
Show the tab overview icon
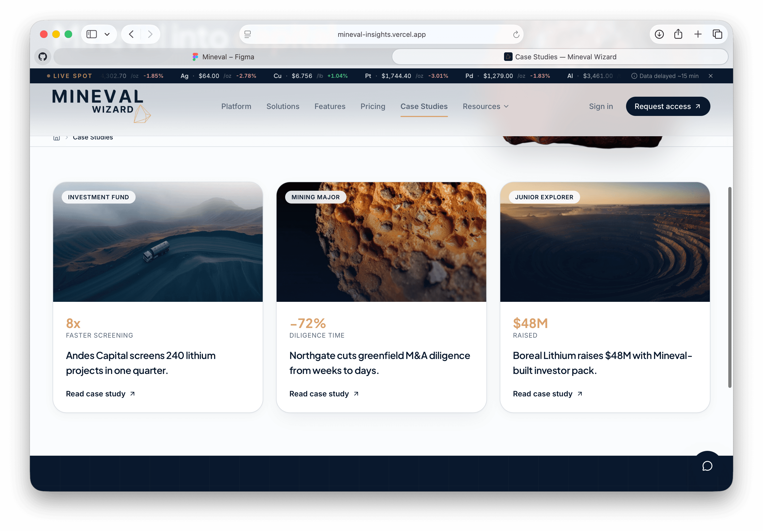717,34
